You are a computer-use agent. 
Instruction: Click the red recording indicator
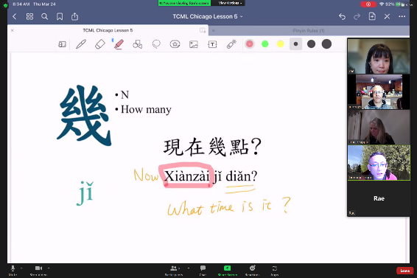coord(368,4)
